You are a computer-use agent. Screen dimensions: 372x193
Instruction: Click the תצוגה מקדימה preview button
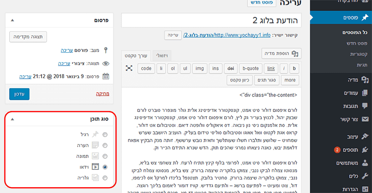pos(28,37)
